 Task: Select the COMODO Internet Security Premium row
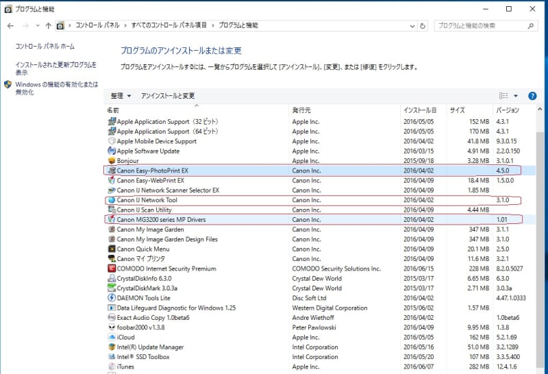pos(320,269)
